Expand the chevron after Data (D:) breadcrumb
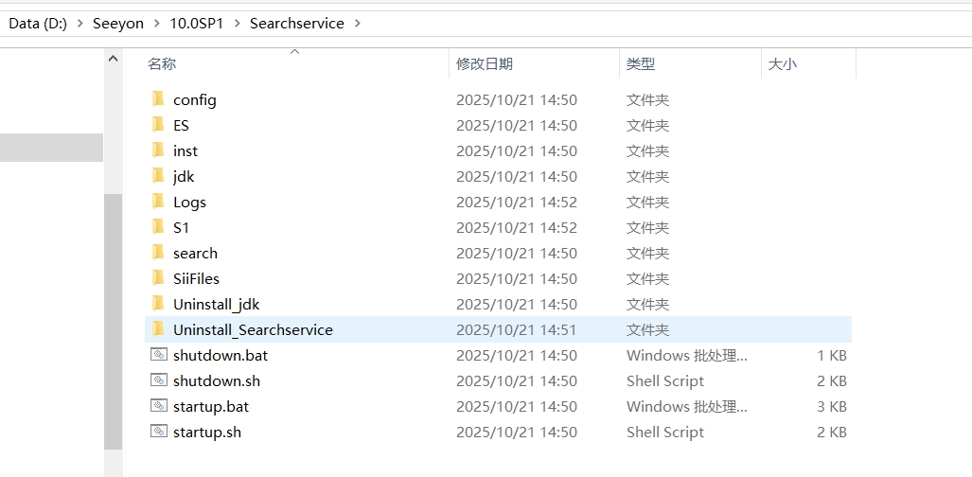 tap(80, 24)
